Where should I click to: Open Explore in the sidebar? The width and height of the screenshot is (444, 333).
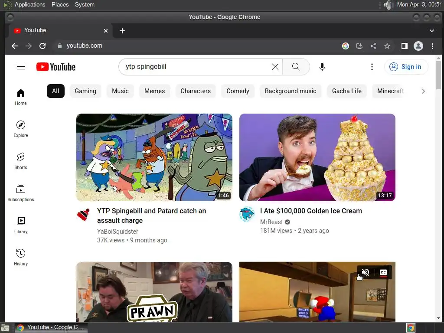[x=21, y=129]
